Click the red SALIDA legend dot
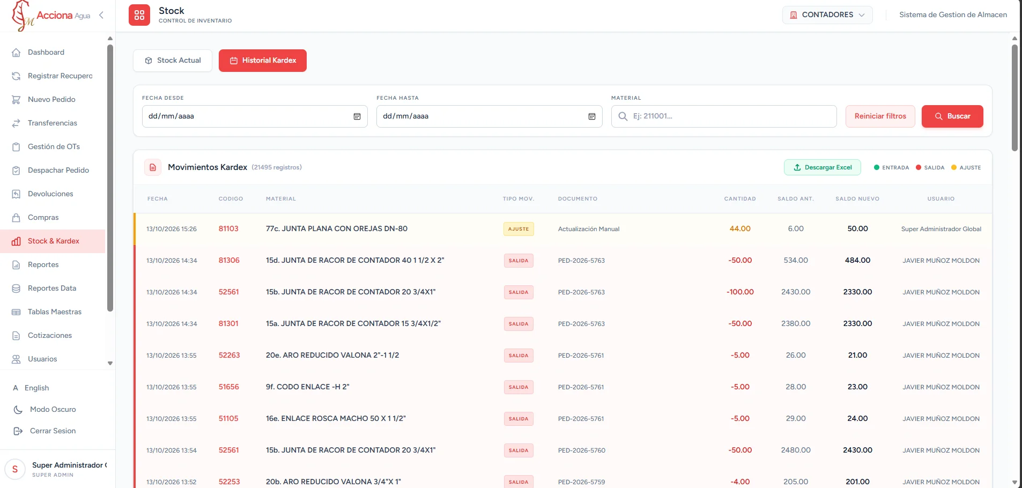The image size is (1022, 488). 919,167
